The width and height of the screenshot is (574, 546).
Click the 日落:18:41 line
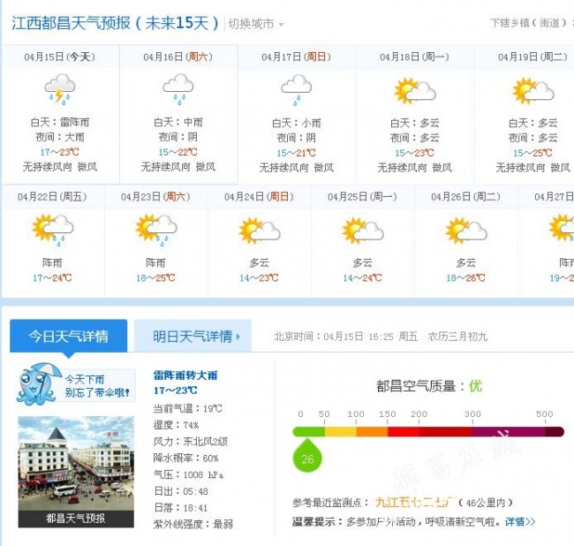click(180, 507)
